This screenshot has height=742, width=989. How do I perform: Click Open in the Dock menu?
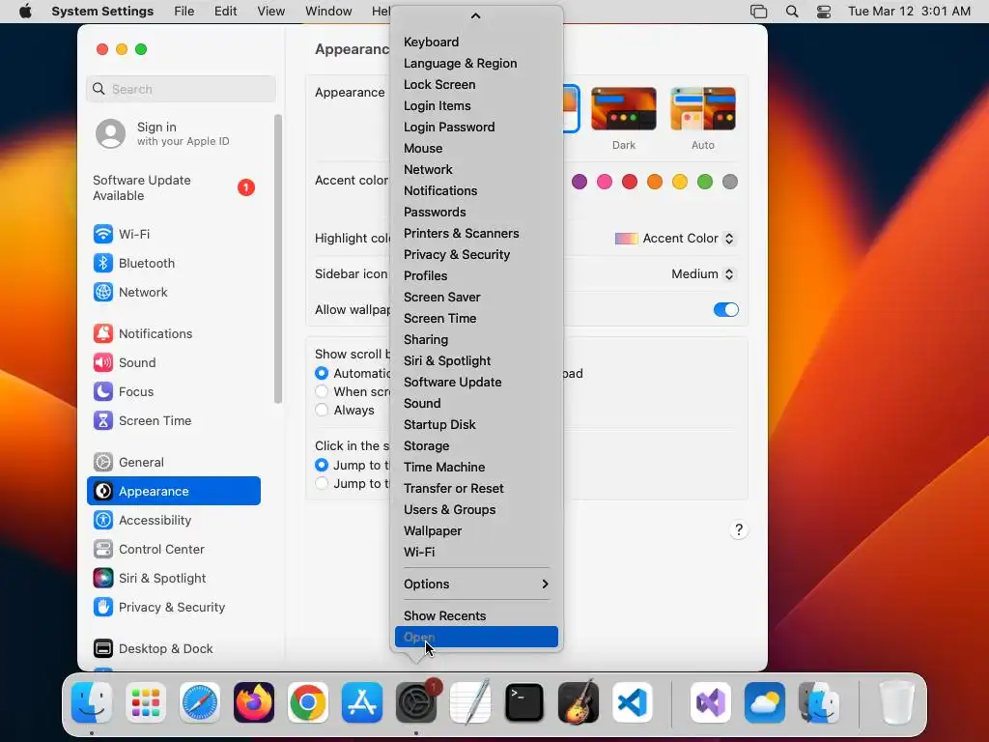(x=476, y=638)
